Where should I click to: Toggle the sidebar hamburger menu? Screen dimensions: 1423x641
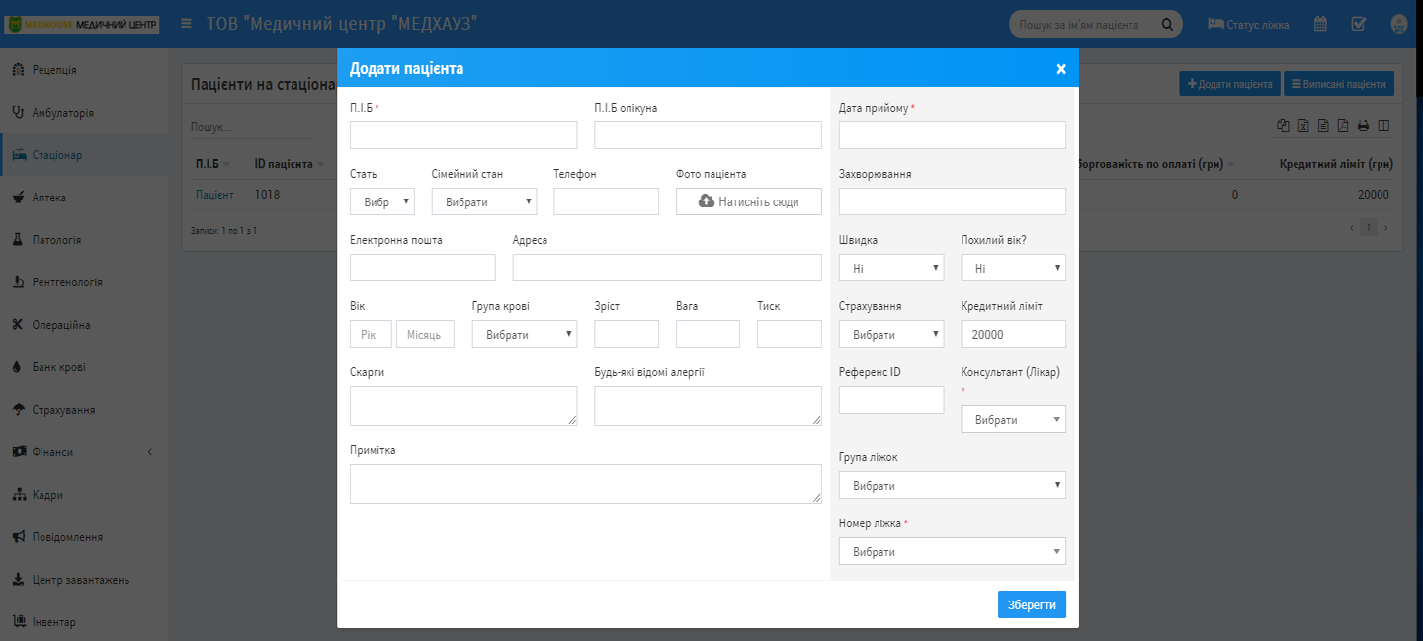186,24
